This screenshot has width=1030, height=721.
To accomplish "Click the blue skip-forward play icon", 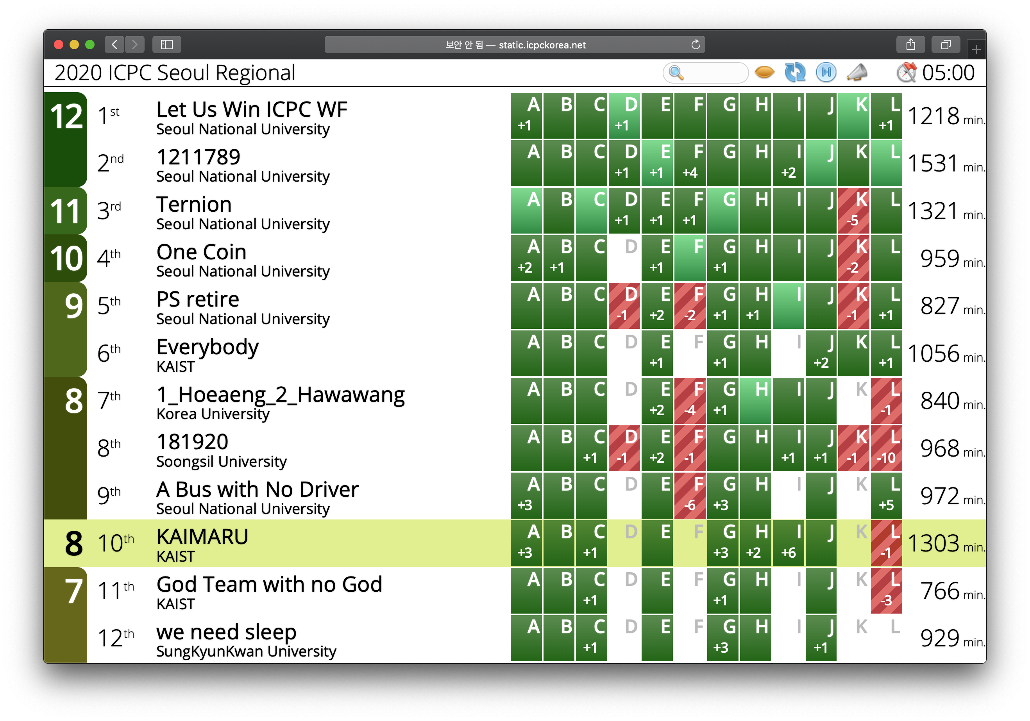I will (x=826, y=72).
